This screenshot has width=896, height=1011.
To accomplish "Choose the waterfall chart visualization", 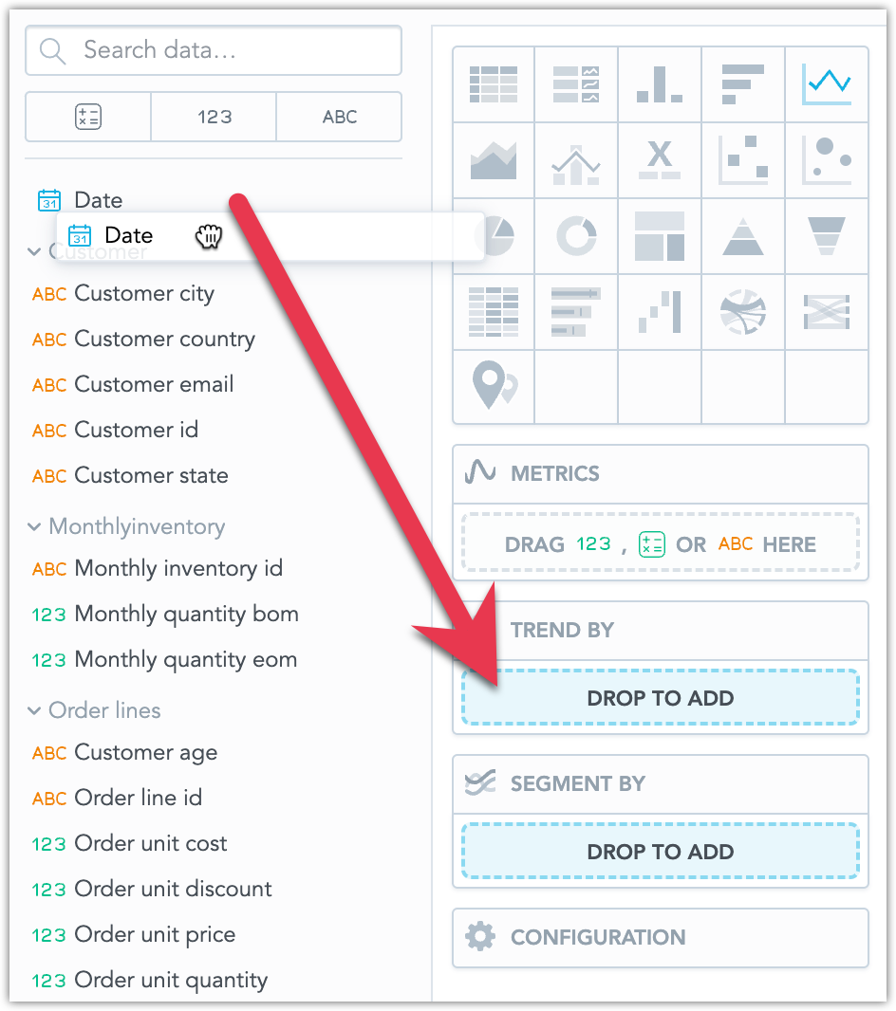I will pyautogui.click(x=659, y=311).
